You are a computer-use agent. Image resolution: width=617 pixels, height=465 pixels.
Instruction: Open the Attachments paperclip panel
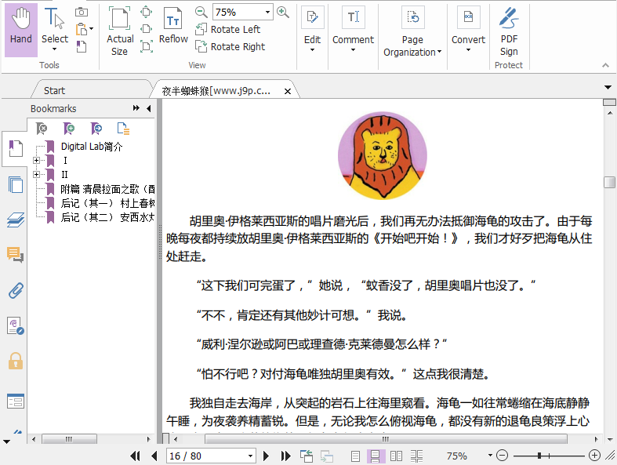click(16, 291)
